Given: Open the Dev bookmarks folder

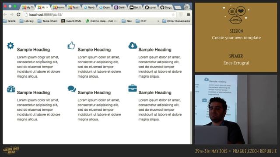Looking at the screenshot, I should click(x=126, y=21).
